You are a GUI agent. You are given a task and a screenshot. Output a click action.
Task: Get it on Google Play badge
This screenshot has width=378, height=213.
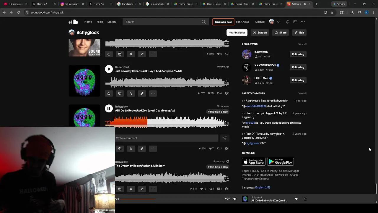tap(280, 162)
